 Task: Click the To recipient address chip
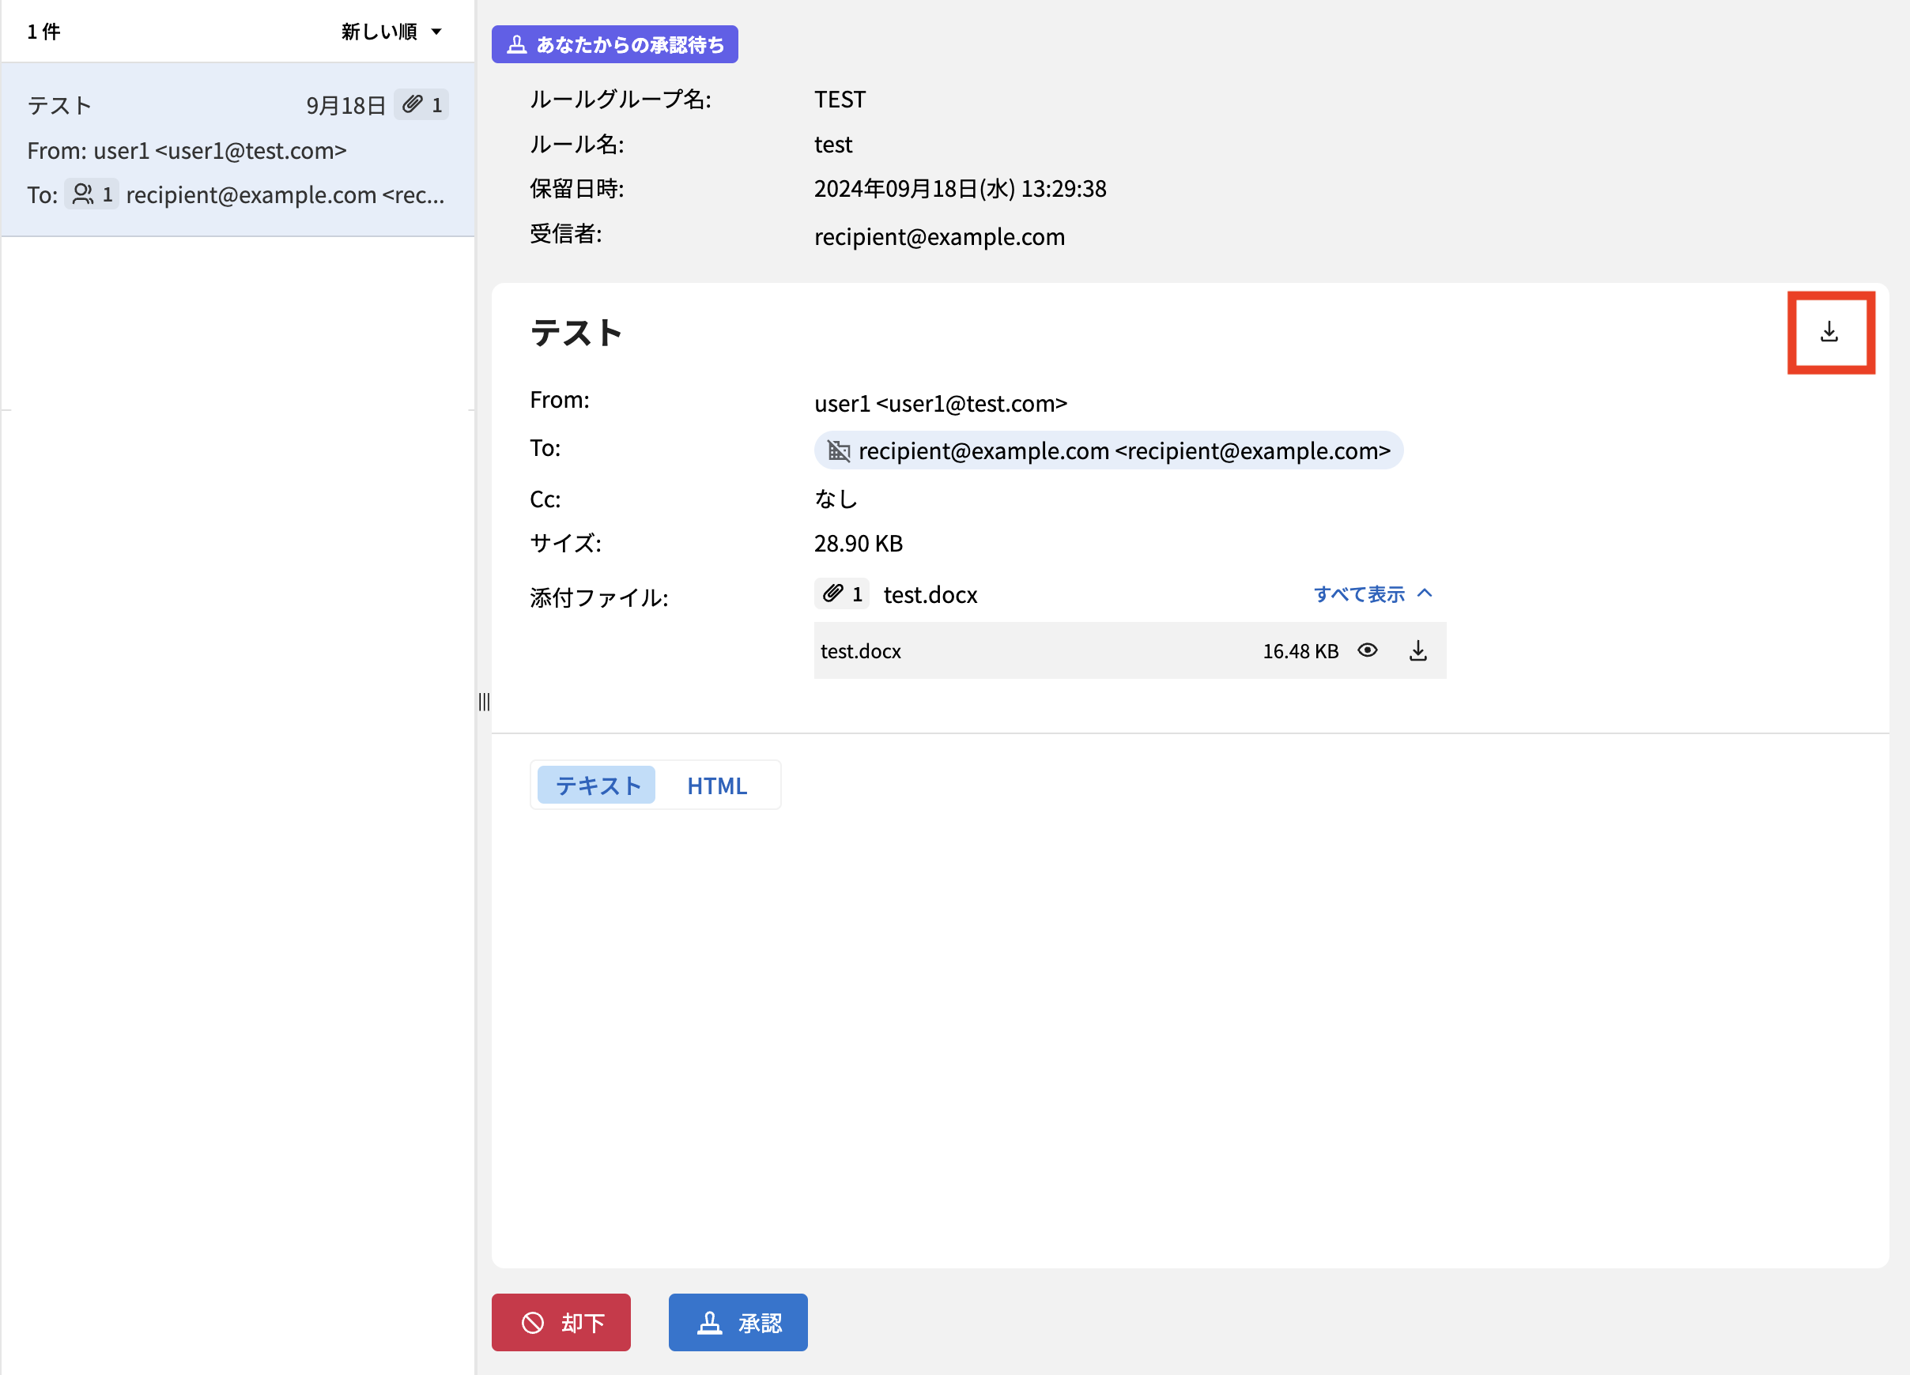[x=1108, y=450]
